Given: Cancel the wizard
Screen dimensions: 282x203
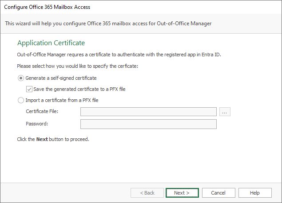Looking at the screenshot, I should 218,193.
